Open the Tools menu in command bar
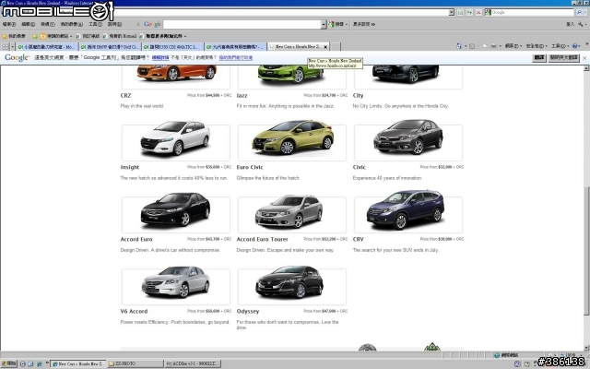Viewport: 590px width, 369px height. tap(560, 46)
